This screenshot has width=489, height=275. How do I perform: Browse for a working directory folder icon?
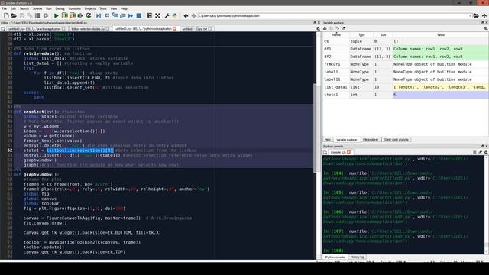(476, 15)
